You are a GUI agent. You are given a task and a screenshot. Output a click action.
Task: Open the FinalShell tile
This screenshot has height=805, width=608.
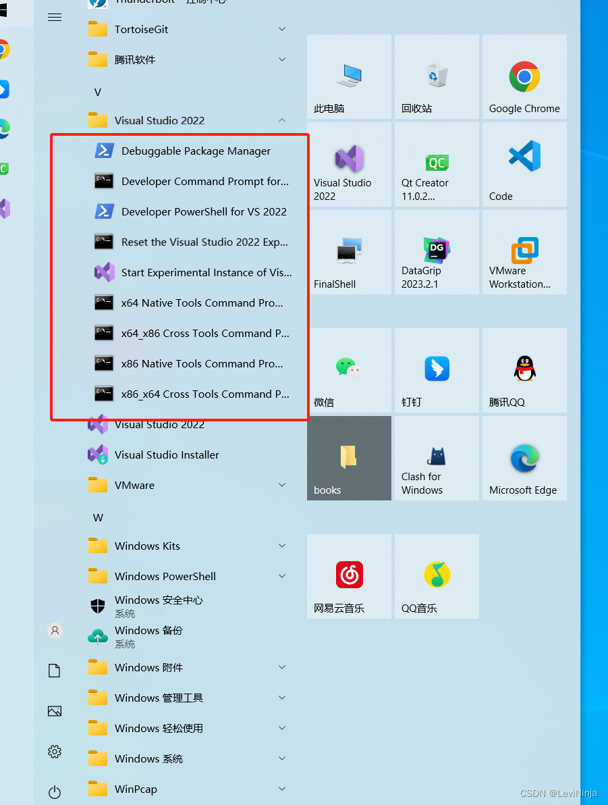coord(349,253)
